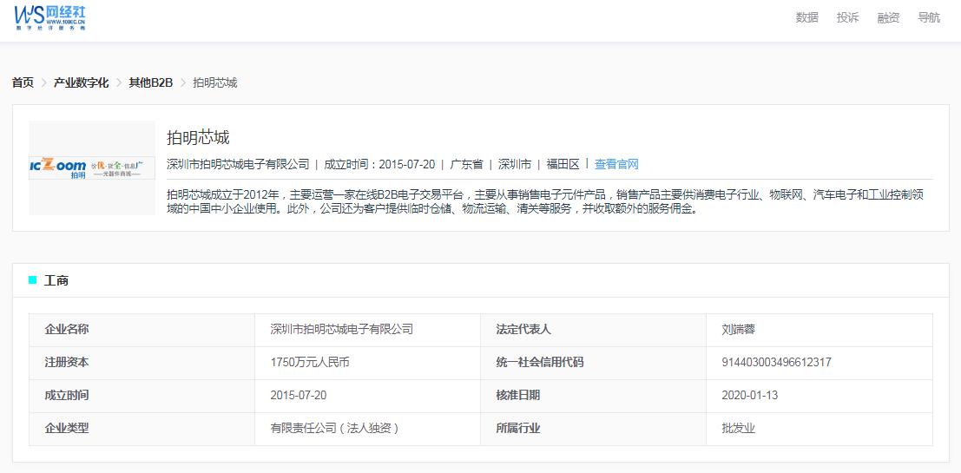
Task: Open 产业数字化 breadcrumb link
Action: [81, 82]
